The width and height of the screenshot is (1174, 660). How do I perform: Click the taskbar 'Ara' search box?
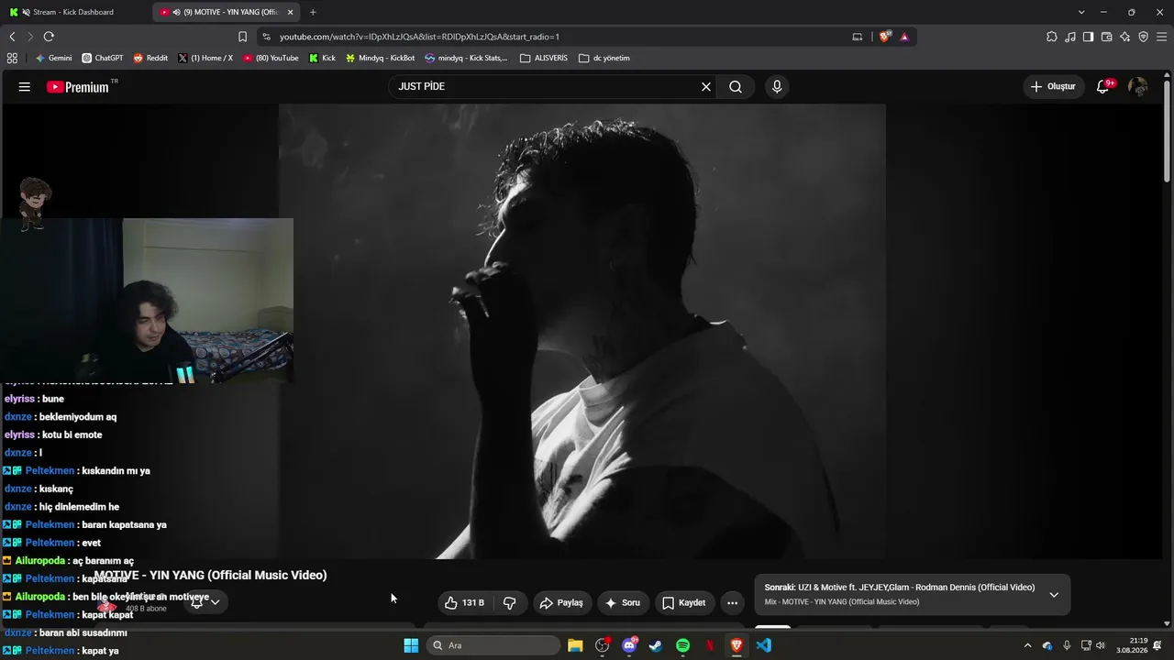coord(495,645)
